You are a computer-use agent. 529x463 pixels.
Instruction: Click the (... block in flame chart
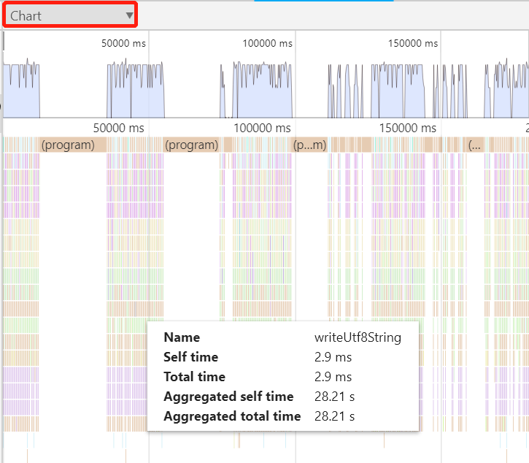pyautogui.click(x=474, y=145)
